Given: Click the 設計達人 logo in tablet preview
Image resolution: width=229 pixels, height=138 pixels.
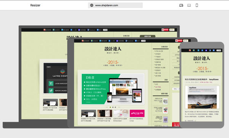Looking at the screenshot, I should [x=113, y=49].
